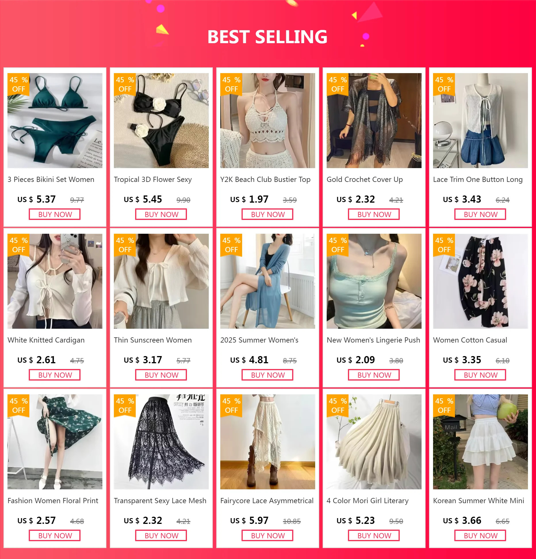
Task: View the white crochet bustier top photo
Action: 268,121
